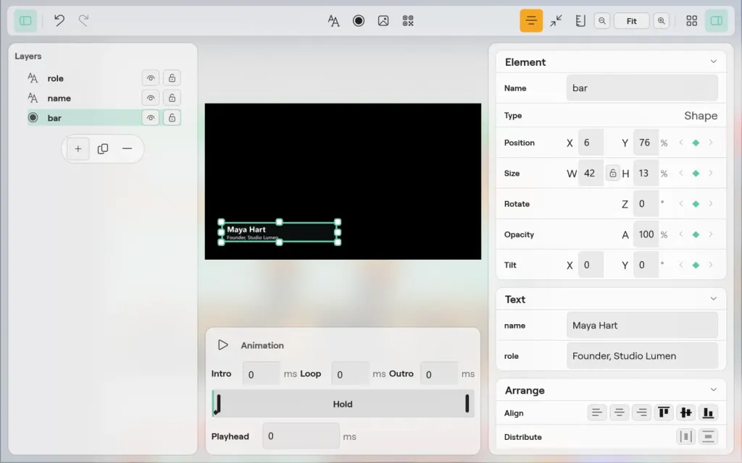Add a keyframe for Opacity

coord(696,235)
